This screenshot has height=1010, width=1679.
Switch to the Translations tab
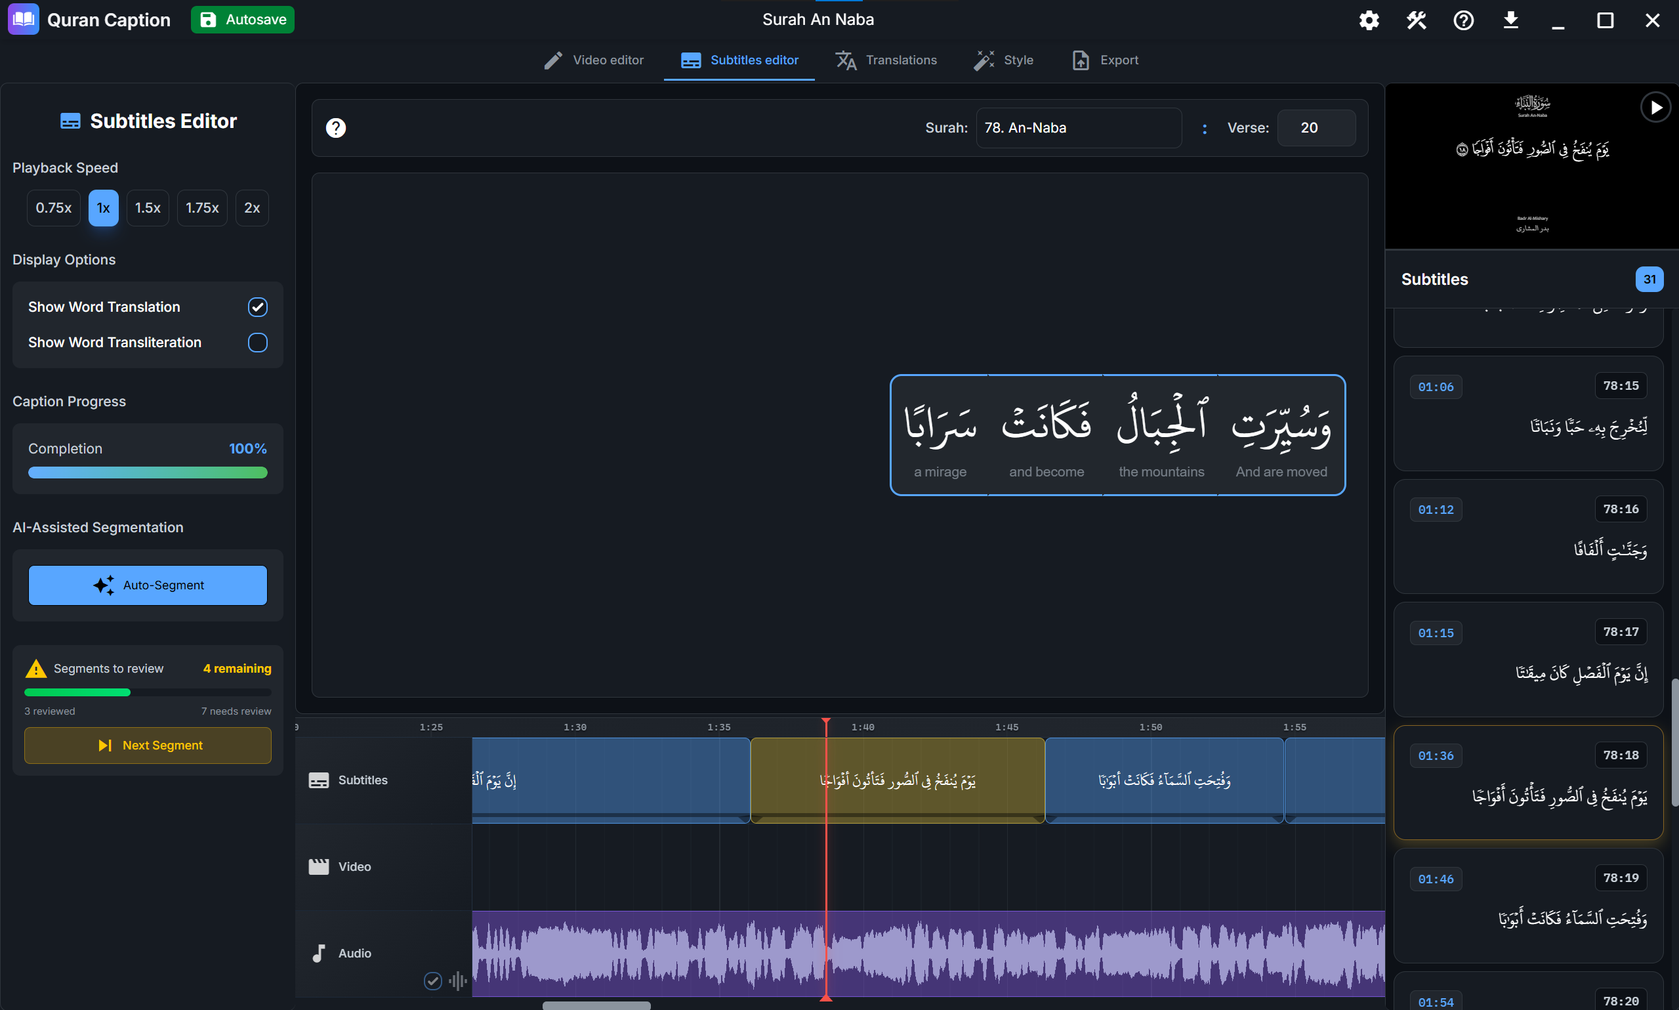coord(886,60)
